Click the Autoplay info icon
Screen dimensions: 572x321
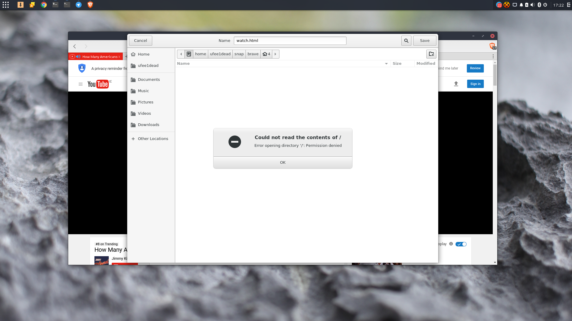tap(451, 244)
